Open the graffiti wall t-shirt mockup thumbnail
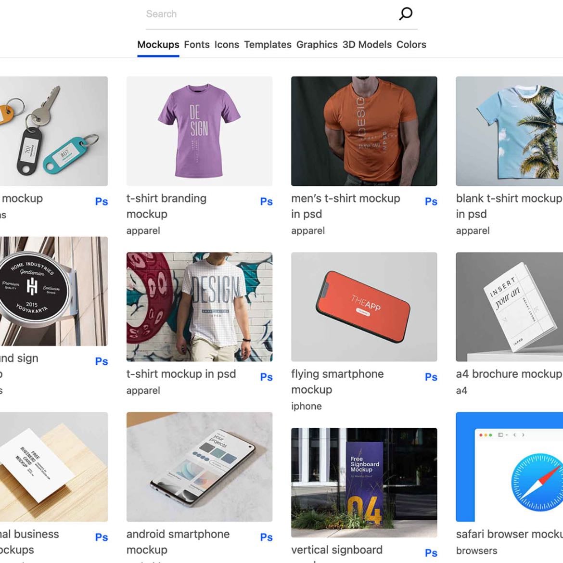The image size is (563, 563). click(x=199, y=307)
